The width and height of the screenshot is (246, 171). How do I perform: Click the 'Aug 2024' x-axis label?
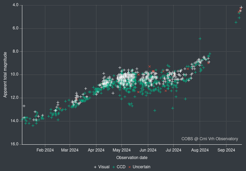click(x=200, y=150)
